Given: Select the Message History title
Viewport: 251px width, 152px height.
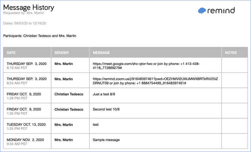Looking at the screenshot, I should (29, 7).
